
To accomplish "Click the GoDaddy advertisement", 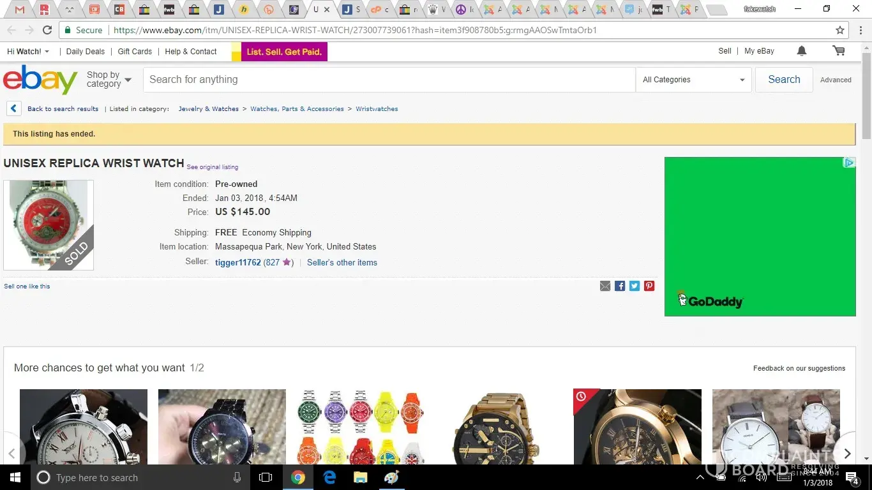I will point(760,237).
